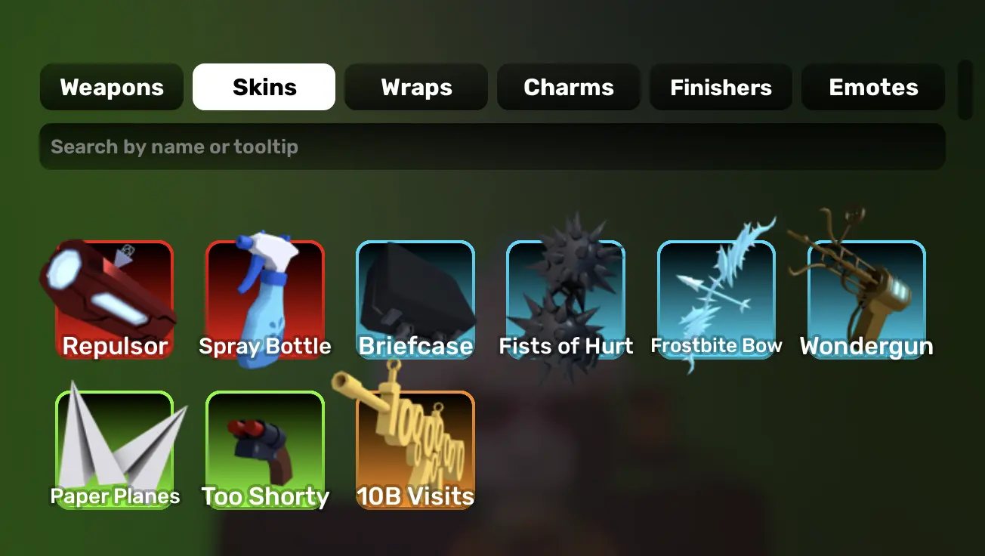
Task: Select the Repulsor skin icon
Action: tap(115, 299)
